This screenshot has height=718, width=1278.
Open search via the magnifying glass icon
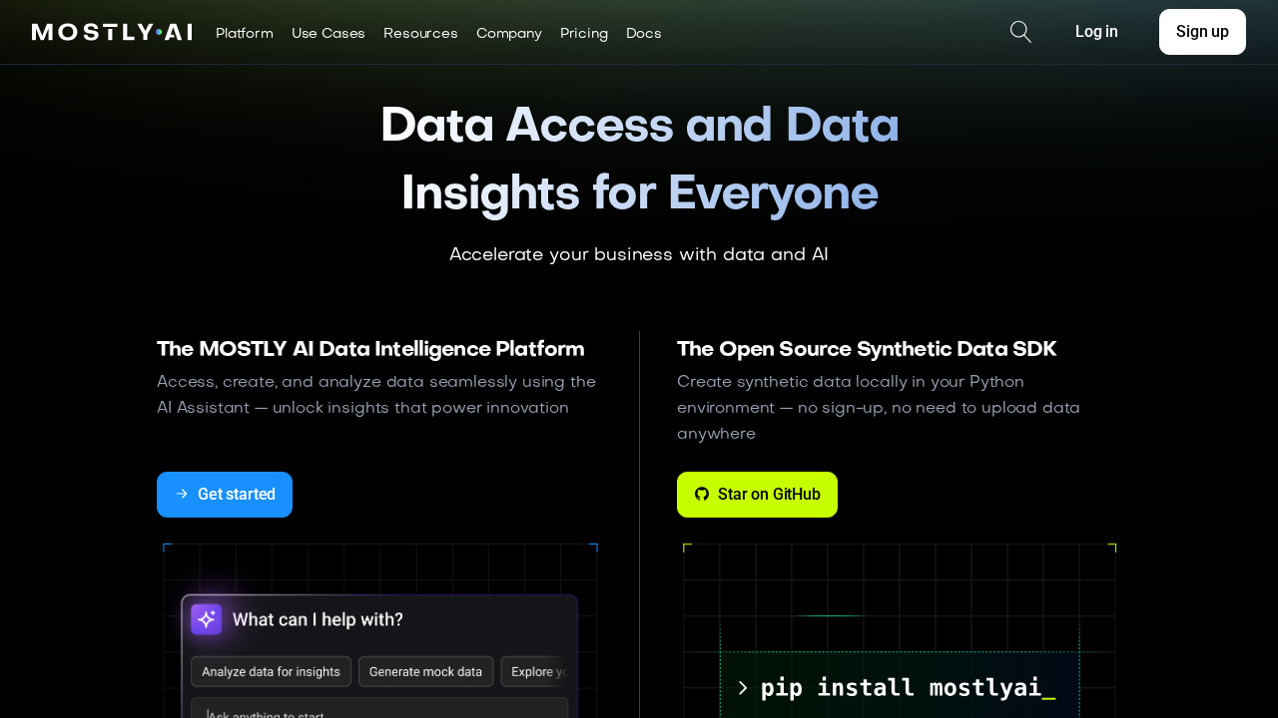point(1020,32)
